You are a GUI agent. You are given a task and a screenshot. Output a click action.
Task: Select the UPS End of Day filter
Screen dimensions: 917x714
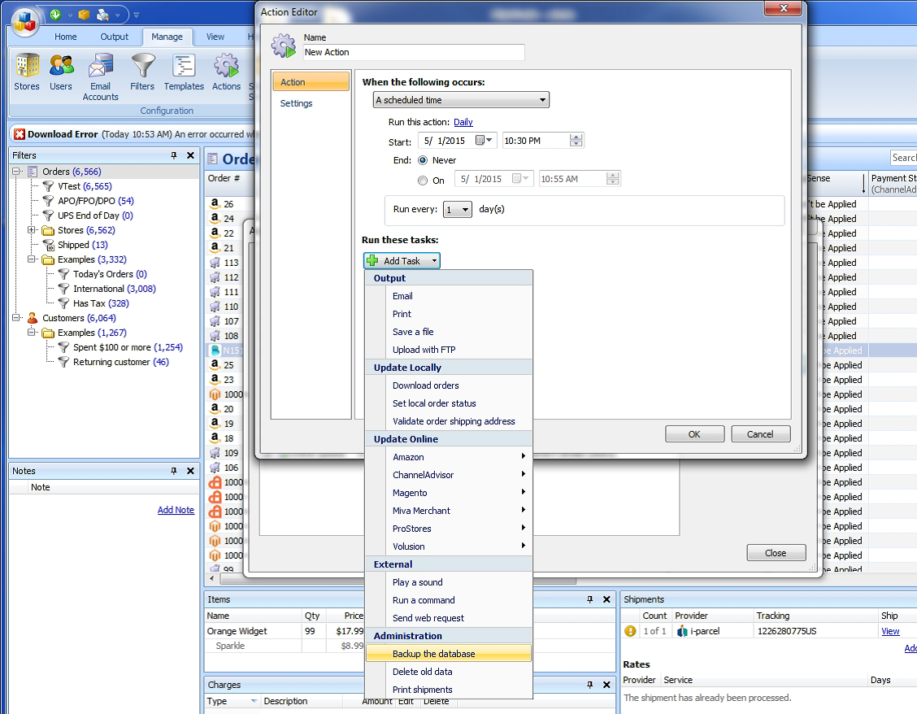click(95, 216)
